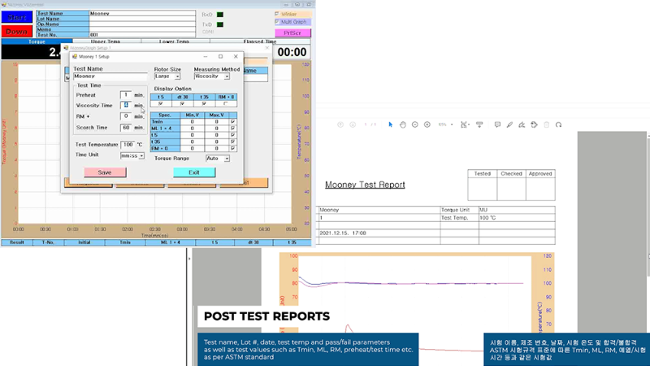Toggle the ML 1 + 4 spec row checkbox
The height and width of the screenshot is (366, 650).
pyautogui.click(x=232, y=129)
